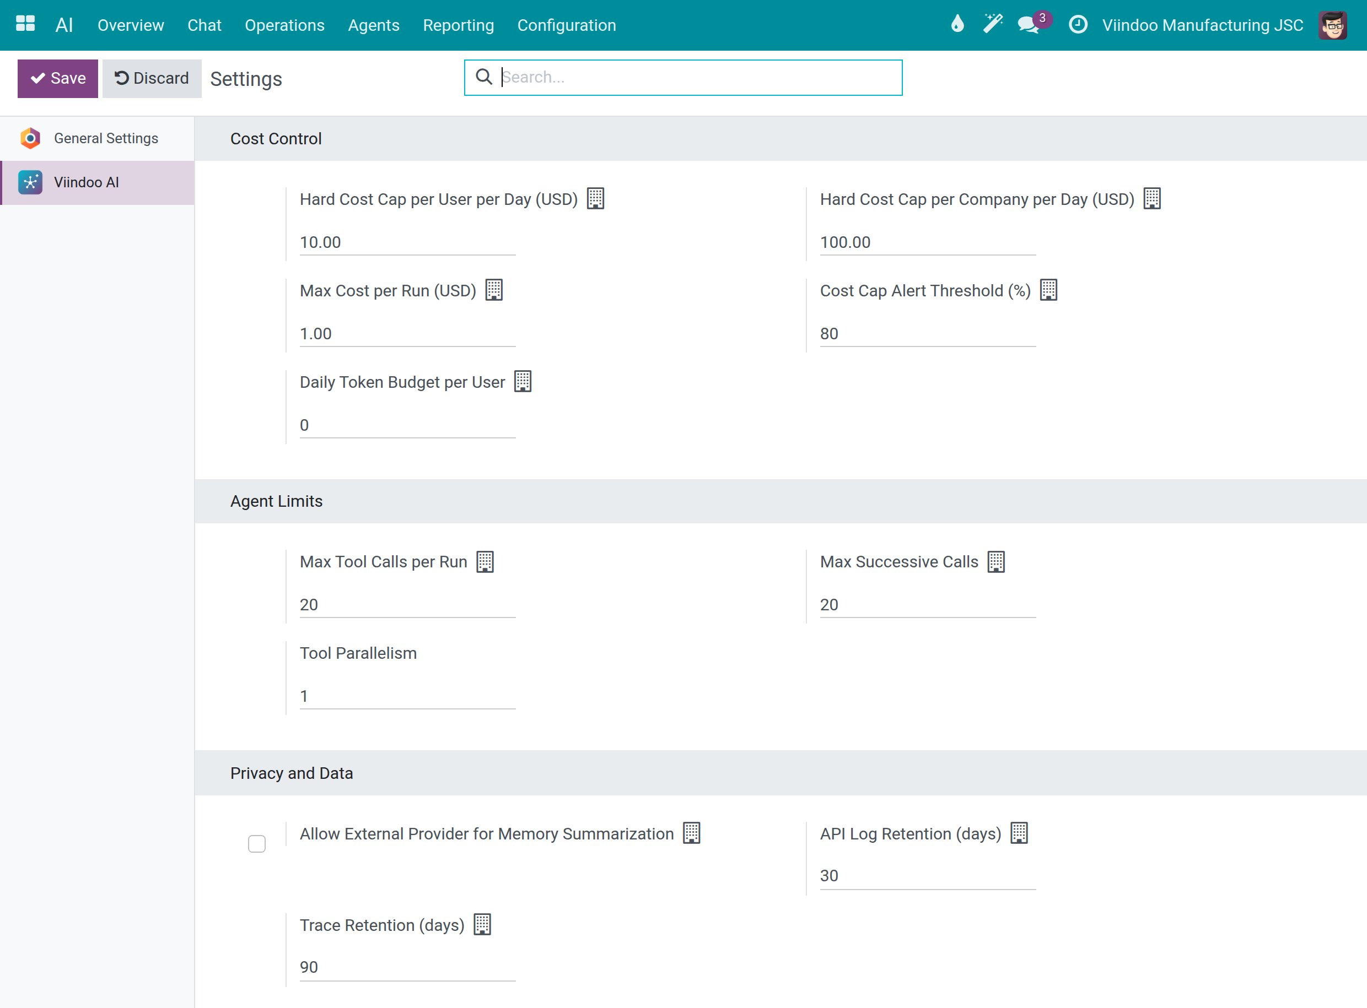
Task: Save the settings
Action: 57,78
